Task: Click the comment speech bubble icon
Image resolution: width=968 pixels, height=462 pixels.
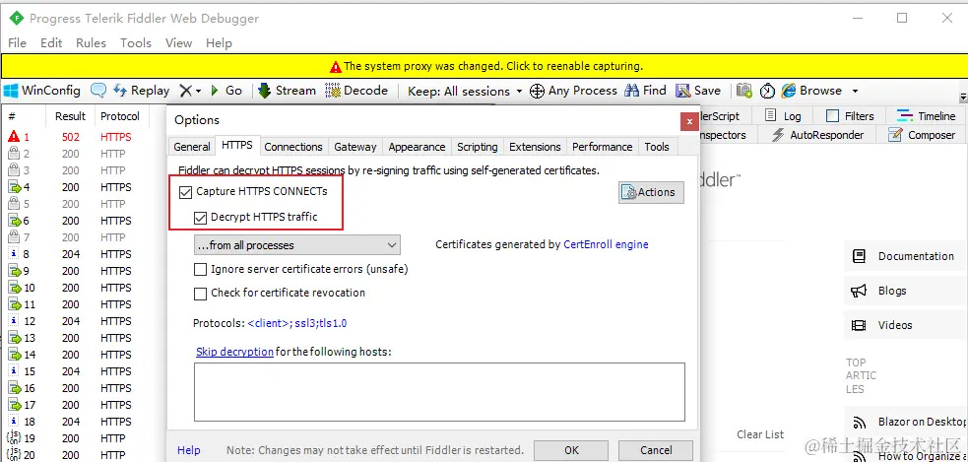Action: point(98,91)
